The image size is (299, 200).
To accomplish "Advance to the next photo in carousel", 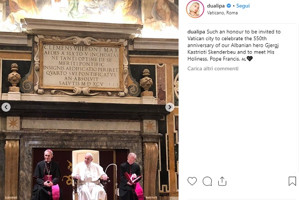I will 170,107.
